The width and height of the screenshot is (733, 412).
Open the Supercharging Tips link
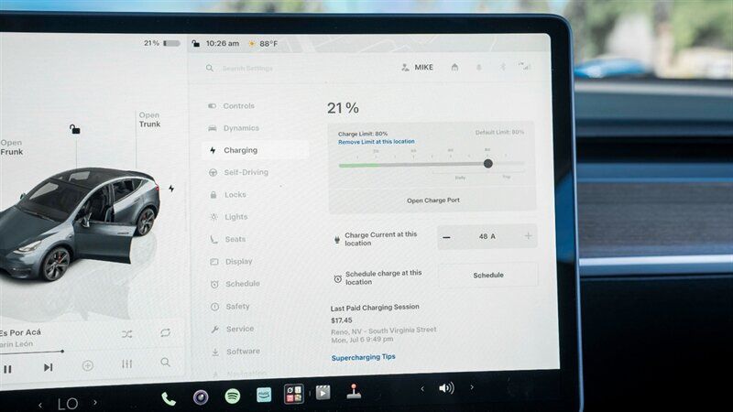click(x=363, y=357)
